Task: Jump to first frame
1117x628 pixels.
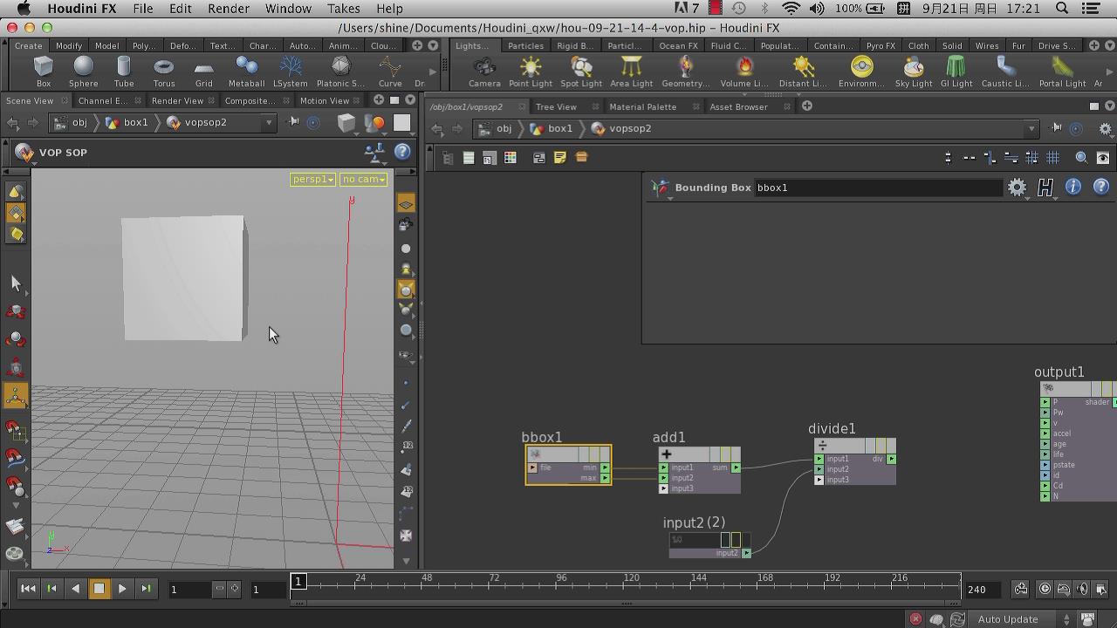Action: [x=28, y=589]
